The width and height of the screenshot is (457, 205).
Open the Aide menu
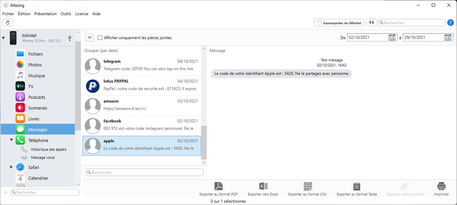pyautogui.click(x=96, y=14)
